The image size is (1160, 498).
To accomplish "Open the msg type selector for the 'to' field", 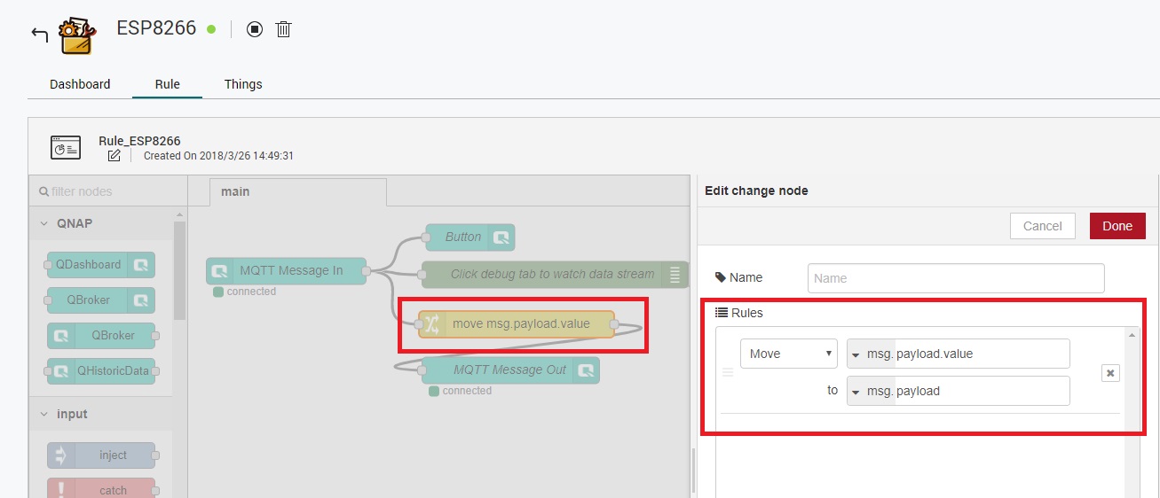I will pyautogui.click(x=856, y=391).
